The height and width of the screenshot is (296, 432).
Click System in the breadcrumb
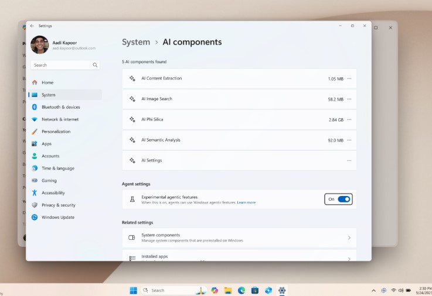coord(136,42)
